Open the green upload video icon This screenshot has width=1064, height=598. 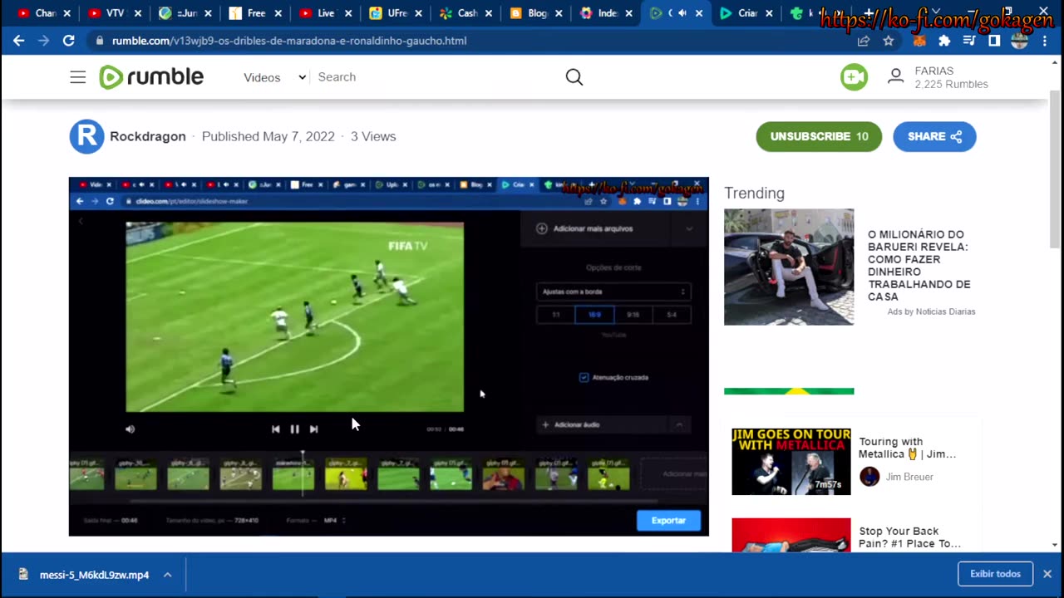pyautogui.click(x=854, y=77)
